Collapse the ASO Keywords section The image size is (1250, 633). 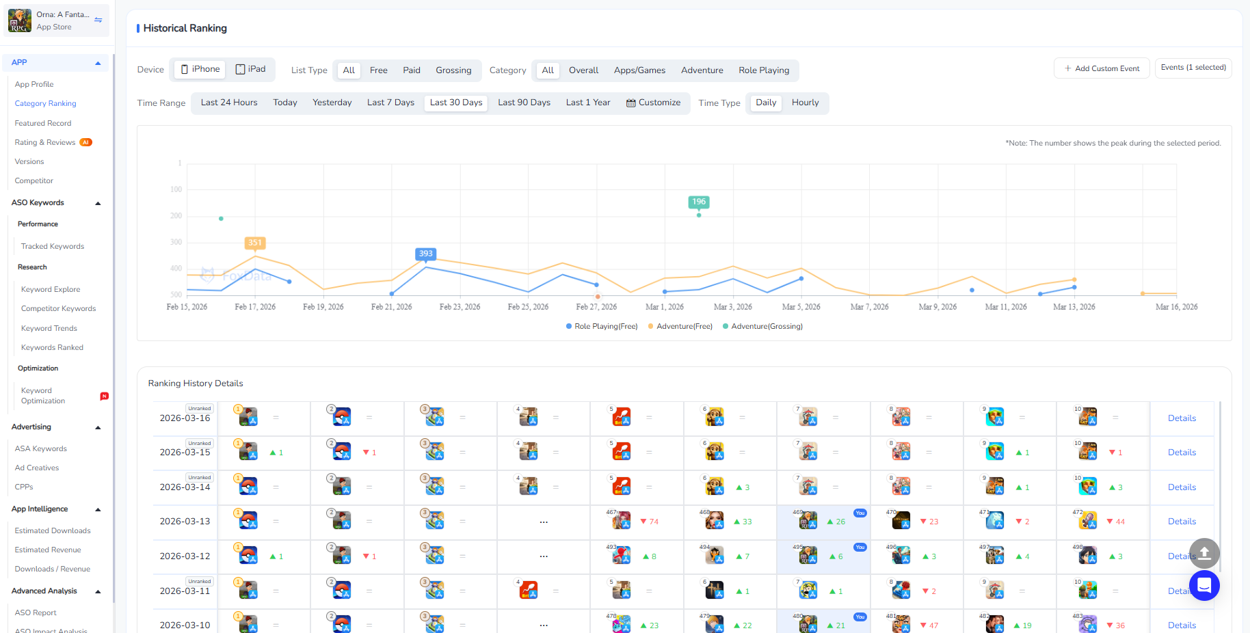coord(98,203)
